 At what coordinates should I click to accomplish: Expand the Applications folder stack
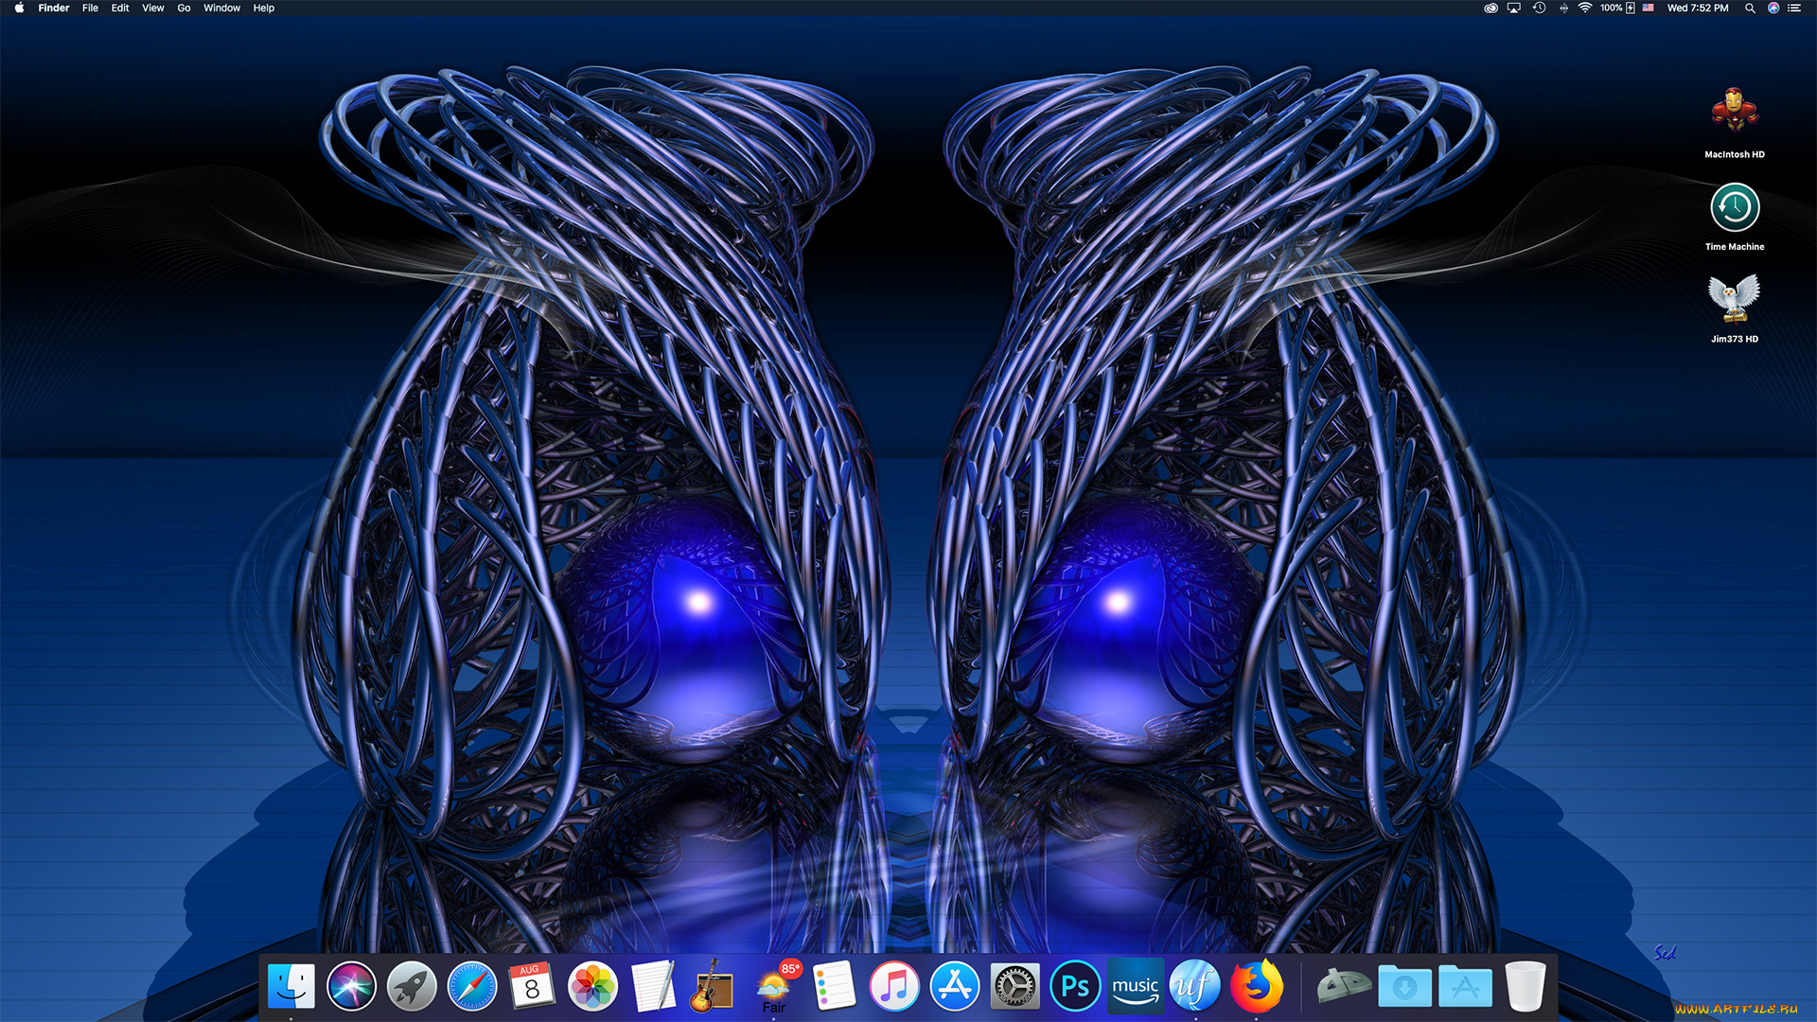tap(1465, 986)
